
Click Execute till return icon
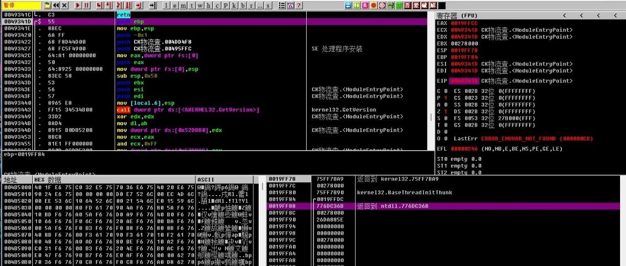[139, 5]
